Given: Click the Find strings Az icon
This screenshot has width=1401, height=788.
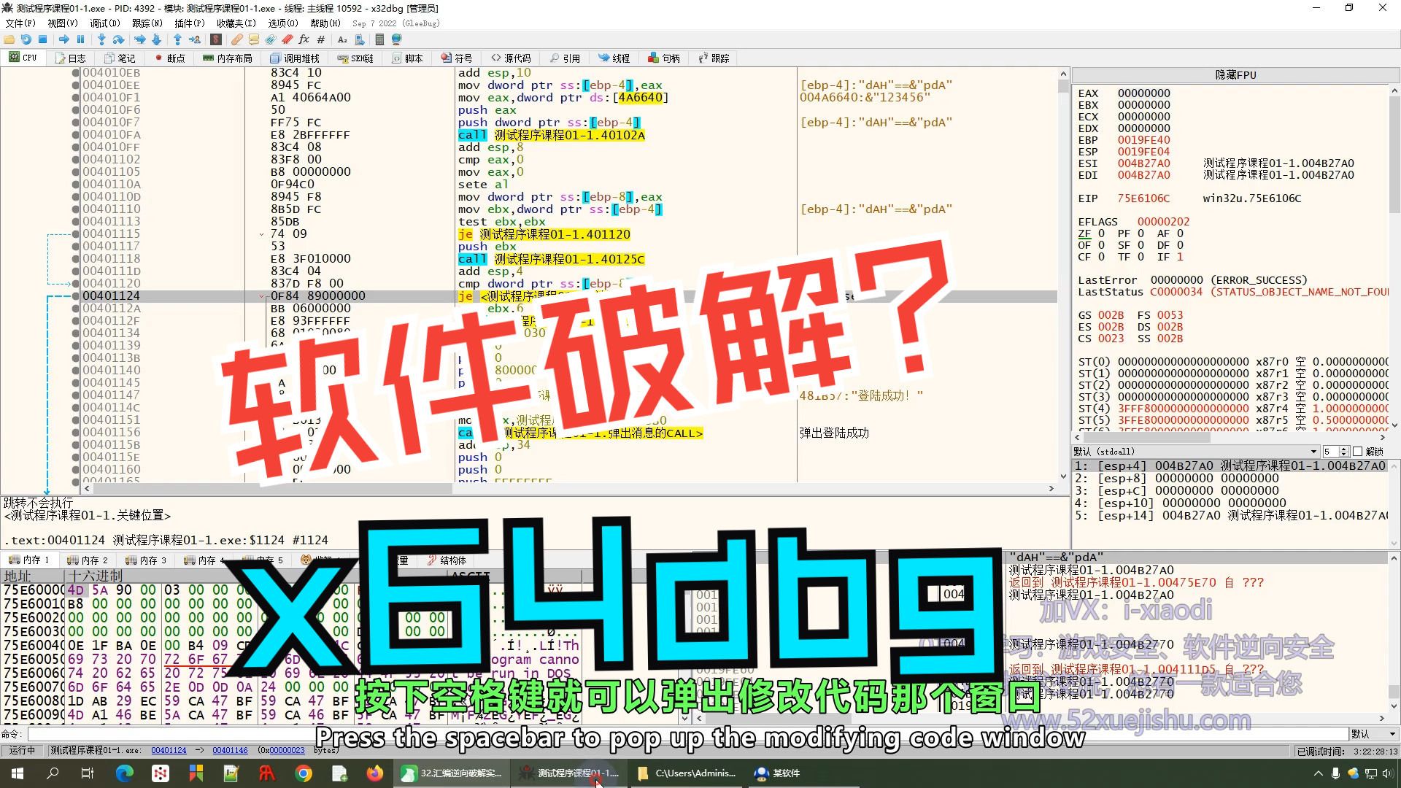Looking at the screenshot, I should pyautogui.click(x=342, y=39).
